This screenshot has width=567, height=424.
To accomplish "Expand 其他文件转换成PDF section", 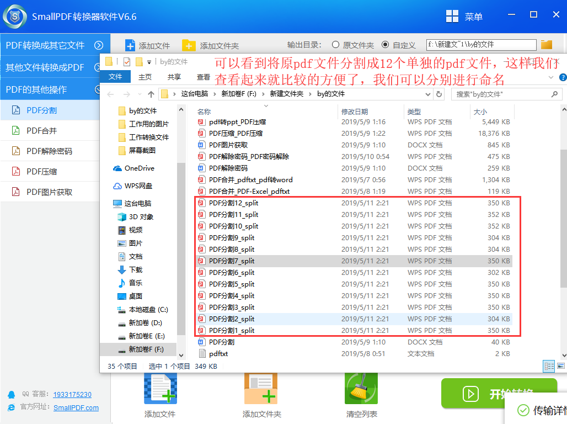I will [98, 67].
